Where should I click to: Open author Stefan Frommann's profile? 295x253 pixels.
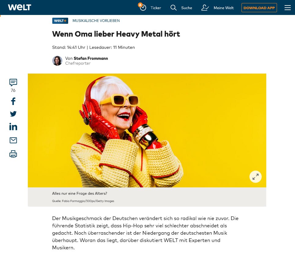(x=91, y=58)
